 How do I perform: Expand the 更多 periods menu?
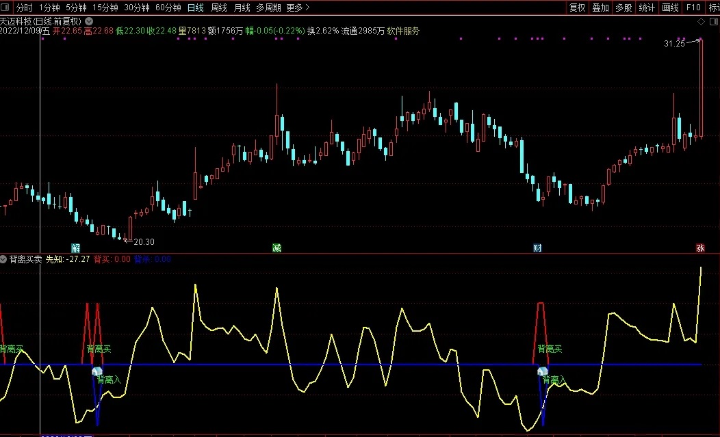(x=298, y=8)
